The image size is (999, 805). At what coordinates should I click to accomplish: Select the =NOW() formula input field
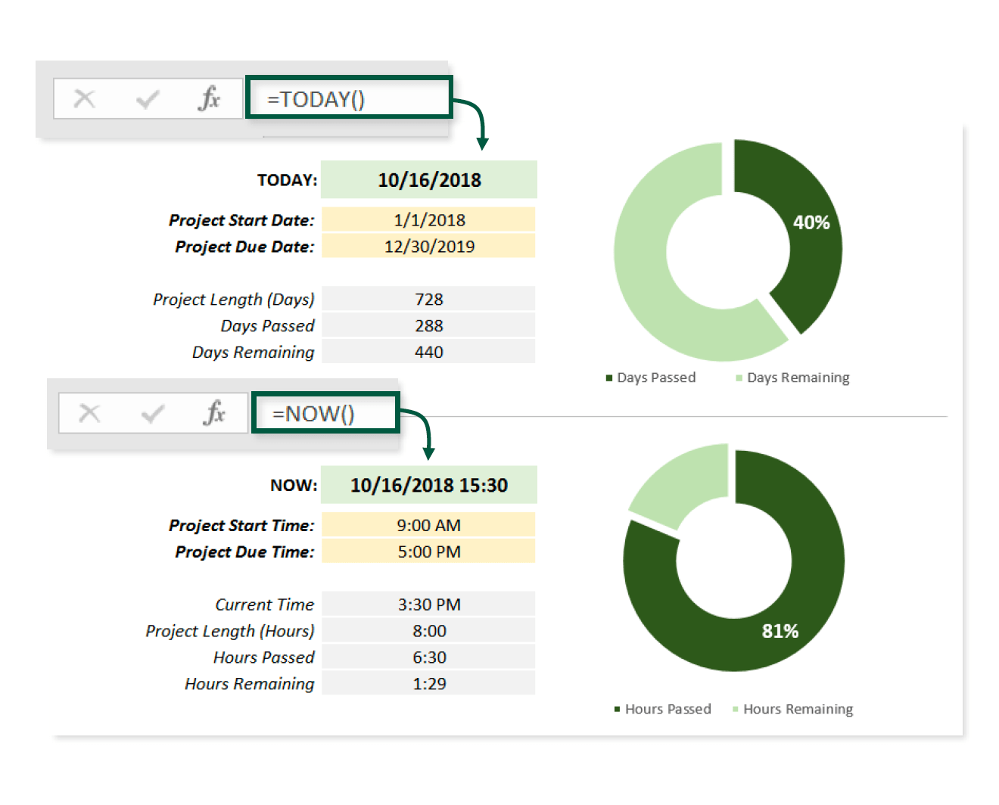324,413
